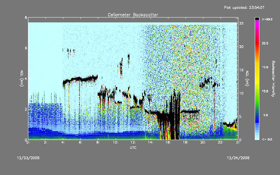Viewport: 280px width, 175px height.
Task: Click the cloud cluster near 4 km at 21 UTC
Action: click(209, 83)
